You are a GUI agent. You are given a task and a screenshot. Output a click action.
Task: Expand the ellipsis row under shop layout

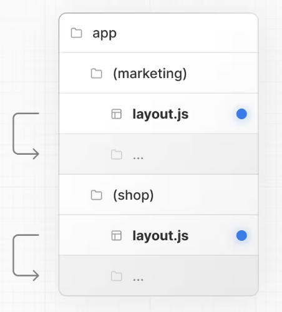pyautogui.click(x=158, y=276)
